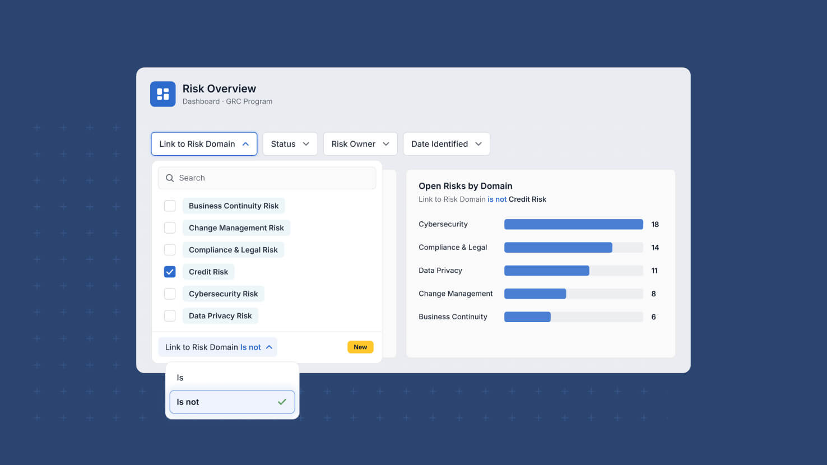Click the Business Continuity Risk tag label

click(x=234, y=206)
